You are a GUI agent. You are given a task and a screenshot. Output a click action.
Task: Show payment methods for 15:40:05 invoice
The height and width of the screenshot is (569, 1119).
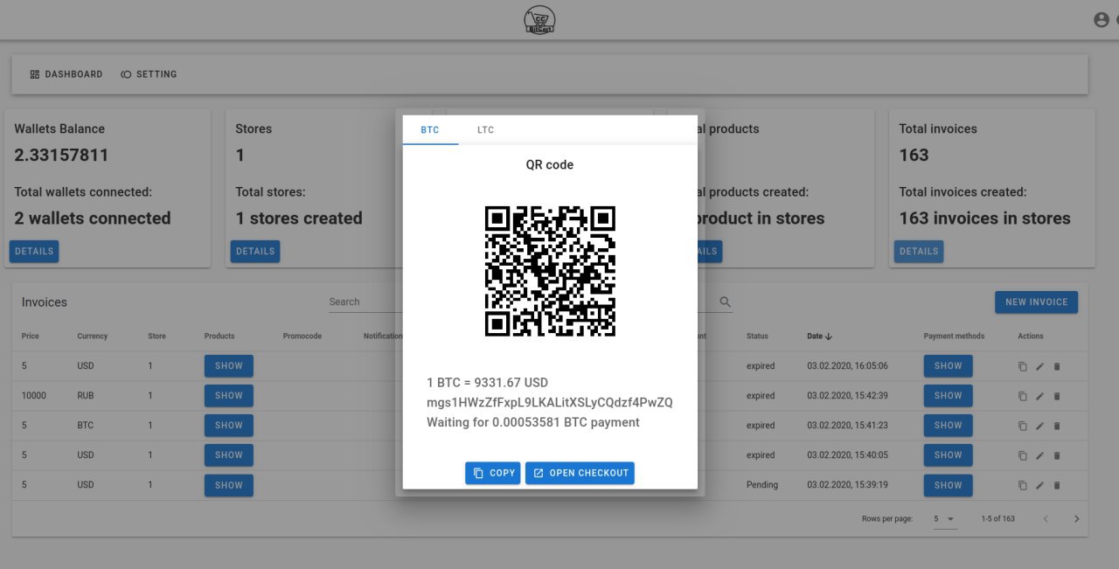[x=948, y=455]
